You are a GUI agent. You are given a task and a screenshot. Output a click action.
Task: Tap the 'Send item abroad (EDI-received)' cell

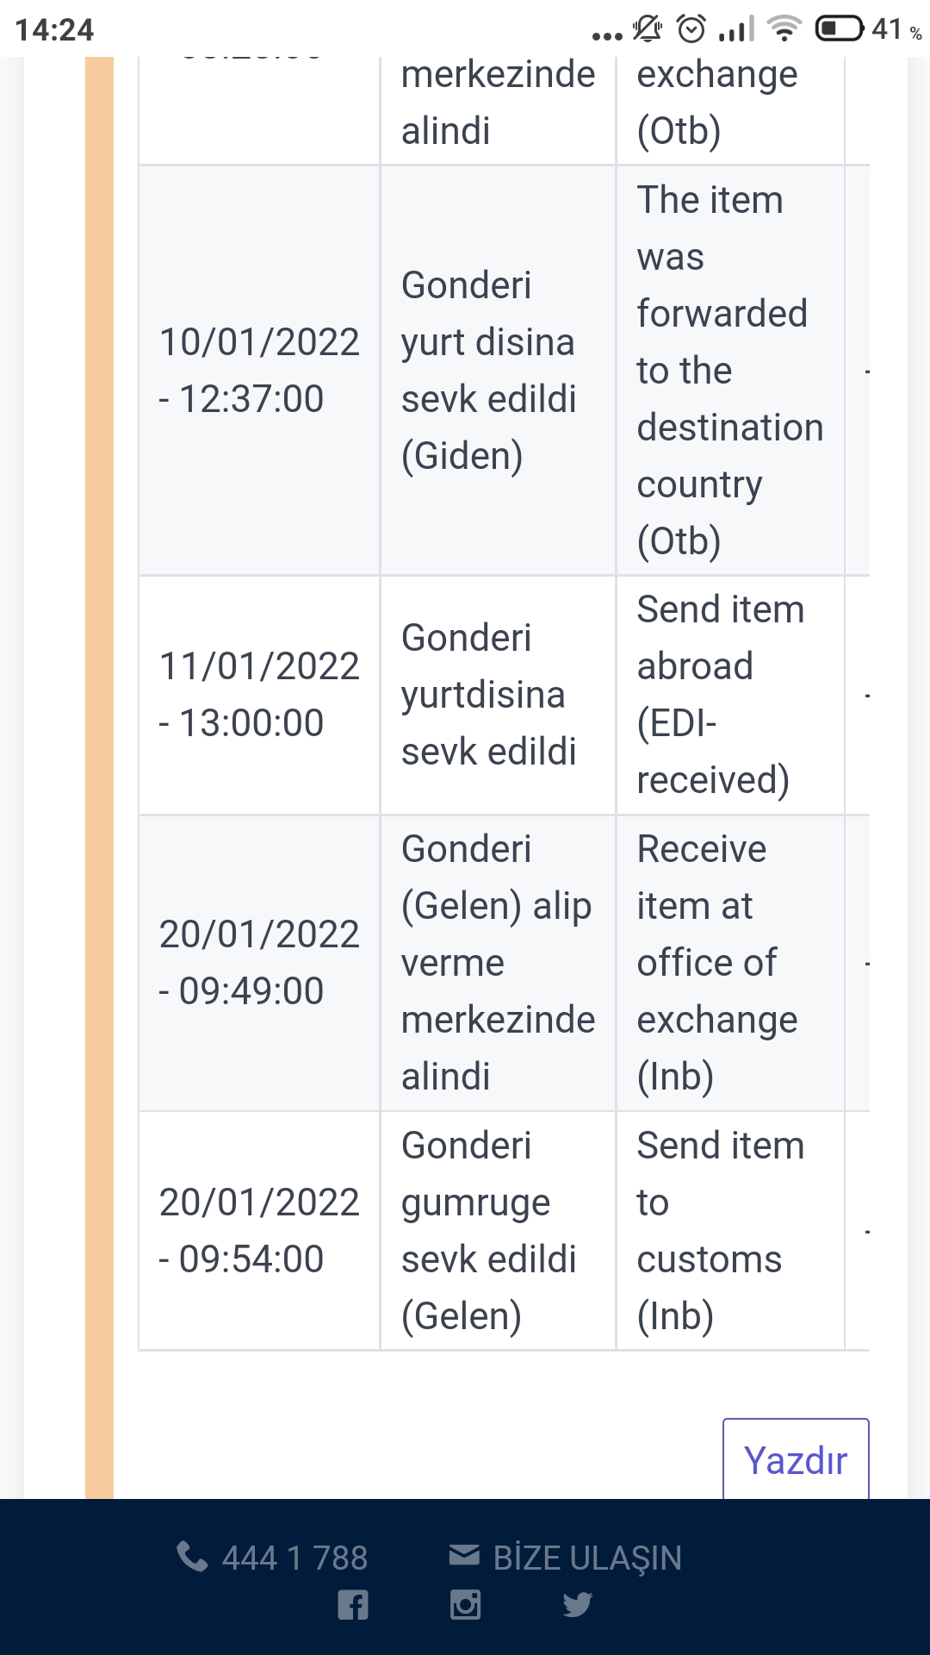point(730,695)
